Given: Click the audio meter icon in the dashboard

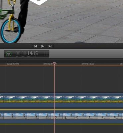Looking at the screenshot, I should pos(46,54).
